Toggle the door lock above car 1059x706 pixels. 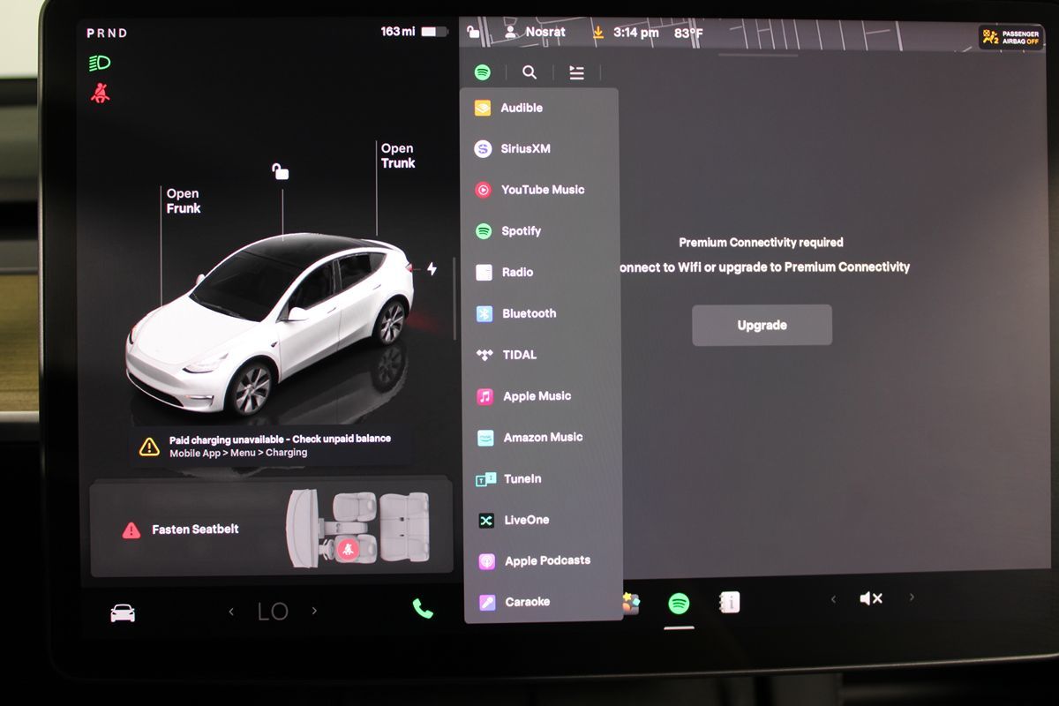click(x=281, y=171)
